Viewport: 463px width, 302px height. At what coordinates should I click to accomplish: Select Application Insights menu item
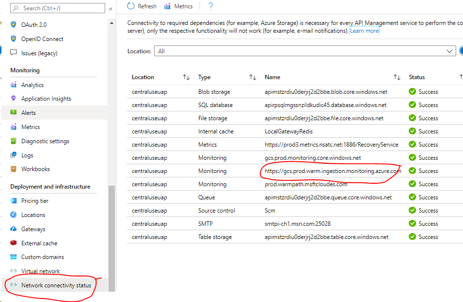pyautogui.click(x=46, y=99)
